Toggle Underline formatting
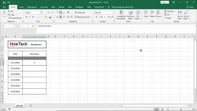The image size is (197, 111). click(33, 17)
